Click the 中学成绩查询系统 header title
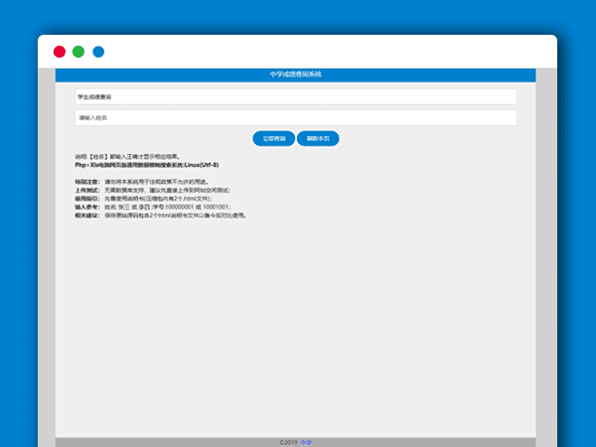Viewport: 596px width, 447px height. [x=296, y=74]
